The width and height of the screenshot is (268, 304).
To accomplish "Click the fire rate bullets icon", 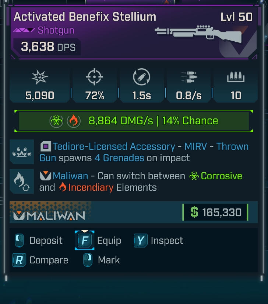I will [x=188, y=77].
